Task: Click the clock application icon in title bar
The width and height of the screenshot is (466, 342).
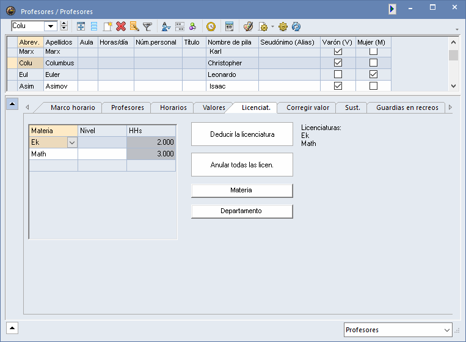Action: pyautogui.click(x=11, y=11)
